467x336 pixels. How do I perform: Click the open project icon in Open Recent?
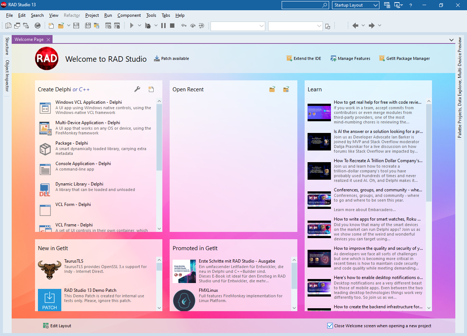pyautogui.click(x=286, y=89)
